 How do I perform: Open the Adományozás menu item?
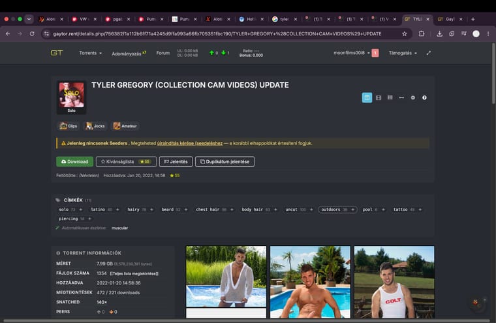coord(129,53)
